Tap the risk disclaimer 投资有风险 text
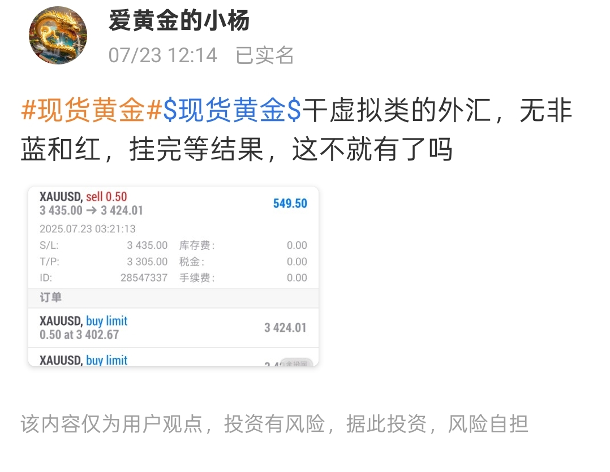The width and height of the screenshot is (610, 472). pyautogui.click(x=274, y=424)
